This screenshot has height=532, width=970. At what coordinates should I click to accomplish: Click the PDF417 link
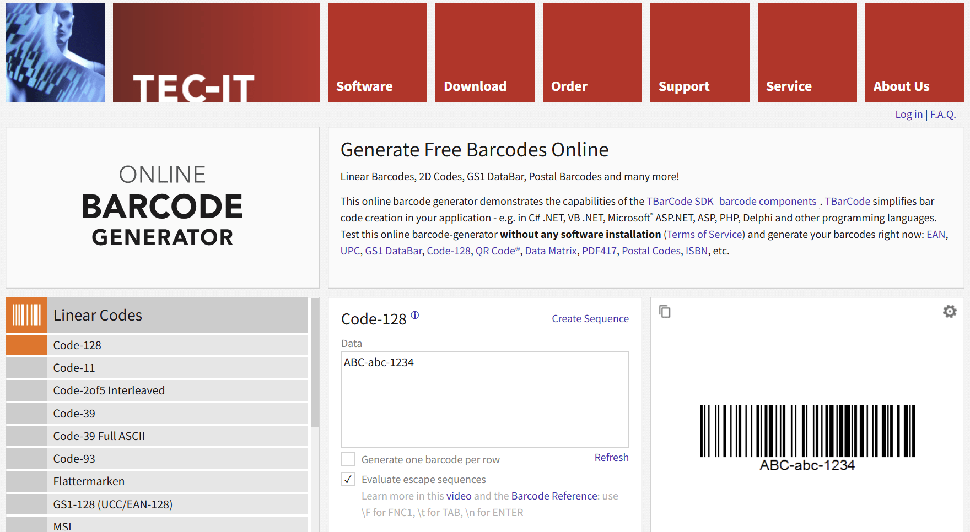tap(599, 251)
